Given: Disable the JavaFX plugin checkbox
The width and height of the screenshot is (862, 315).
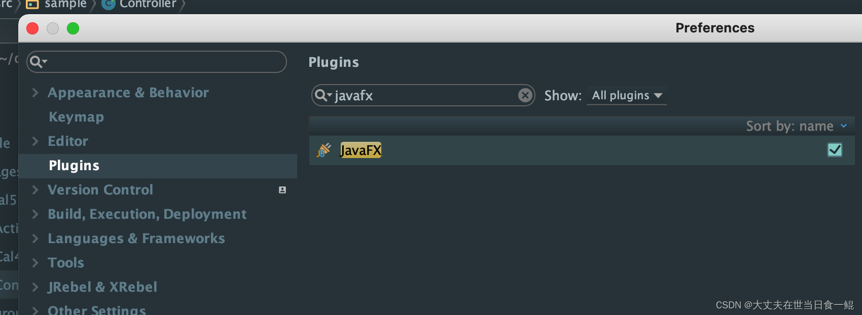Looking at the screenshot, I should click(x=835, y=150).
